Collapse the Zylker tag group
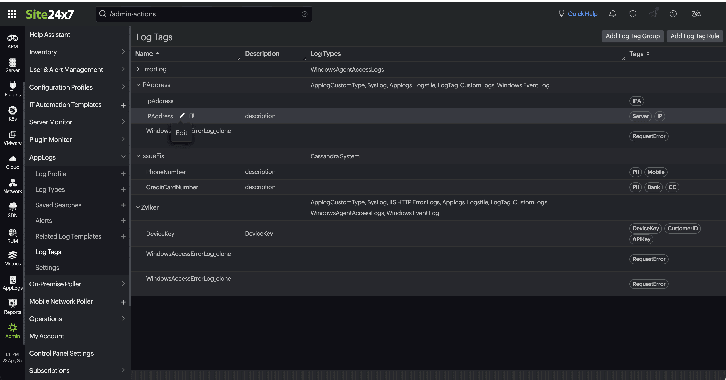This screenshot has height=380, width=726. pyautogui.click(x=138, y=207)
